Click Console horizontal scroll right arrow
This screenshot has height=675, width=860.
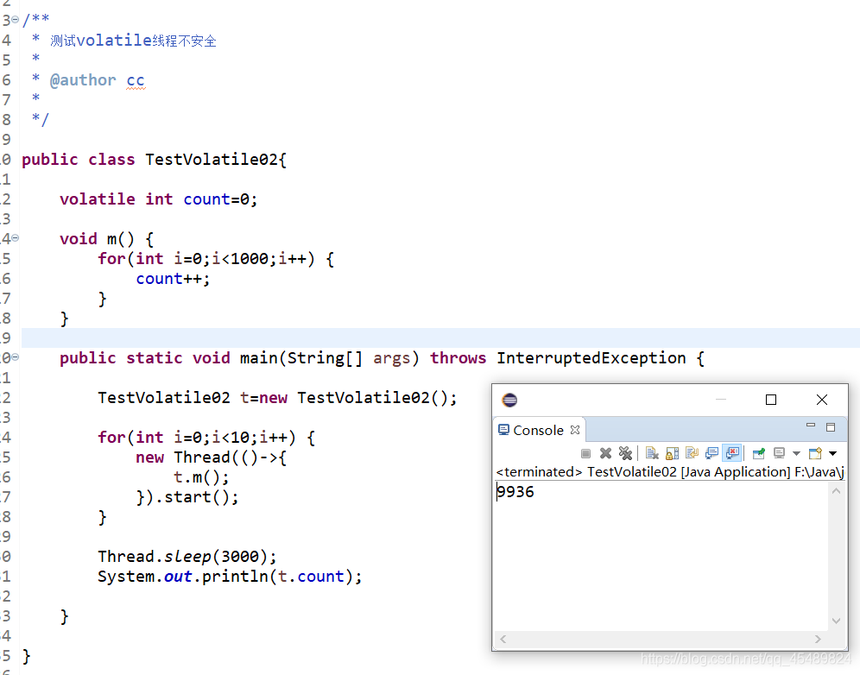818,639
